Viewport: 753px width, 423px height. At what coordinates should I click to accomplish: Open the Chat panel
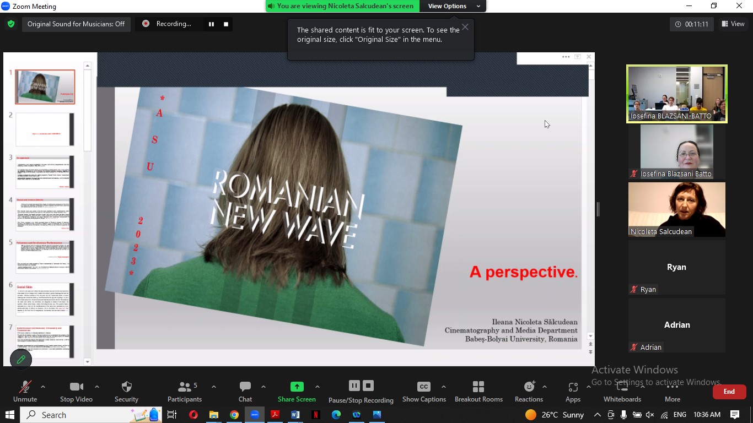tap(245, 392)
